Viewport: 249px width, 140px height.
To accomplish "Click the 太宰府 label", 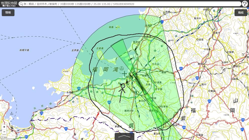I will coord(164,107).
